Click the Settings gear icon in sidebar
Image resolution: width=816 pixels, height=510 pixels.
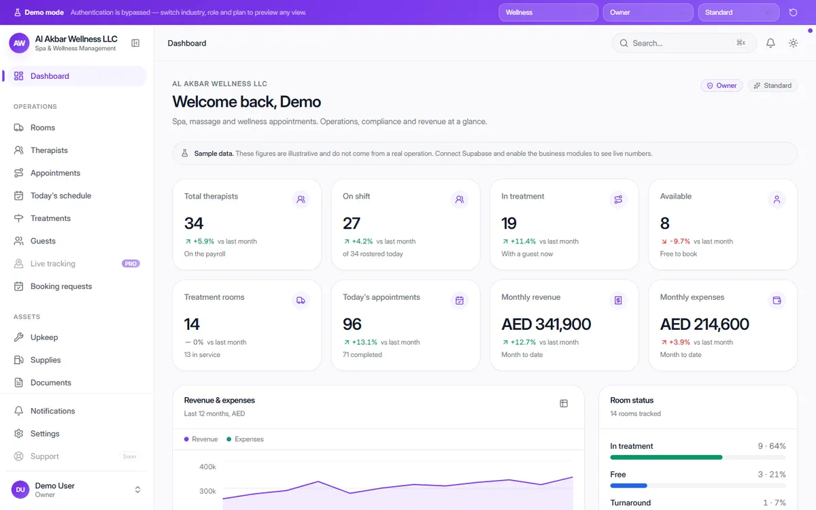click(18, 434)
